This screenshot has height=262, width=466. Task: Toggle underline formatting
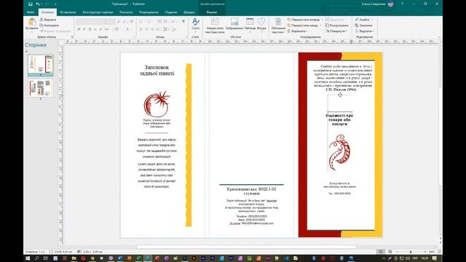[90, 29]
